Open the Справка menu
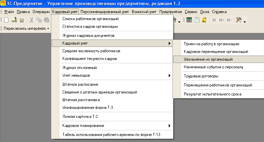The height and width of the screenshot is (142, 264). coord(219,12)
